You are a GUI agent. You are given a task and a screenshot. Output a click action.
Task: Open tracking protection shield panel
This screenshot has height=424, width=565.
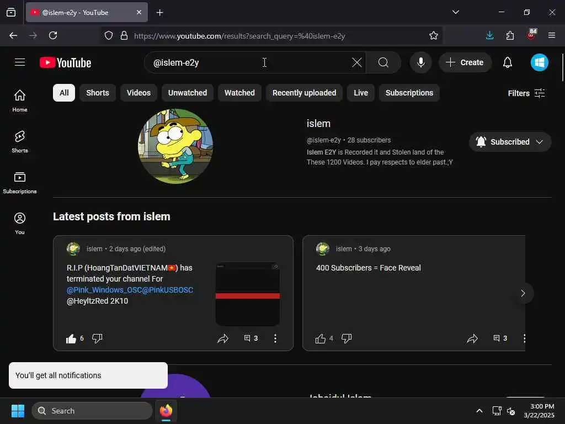[x=109, y=35]
